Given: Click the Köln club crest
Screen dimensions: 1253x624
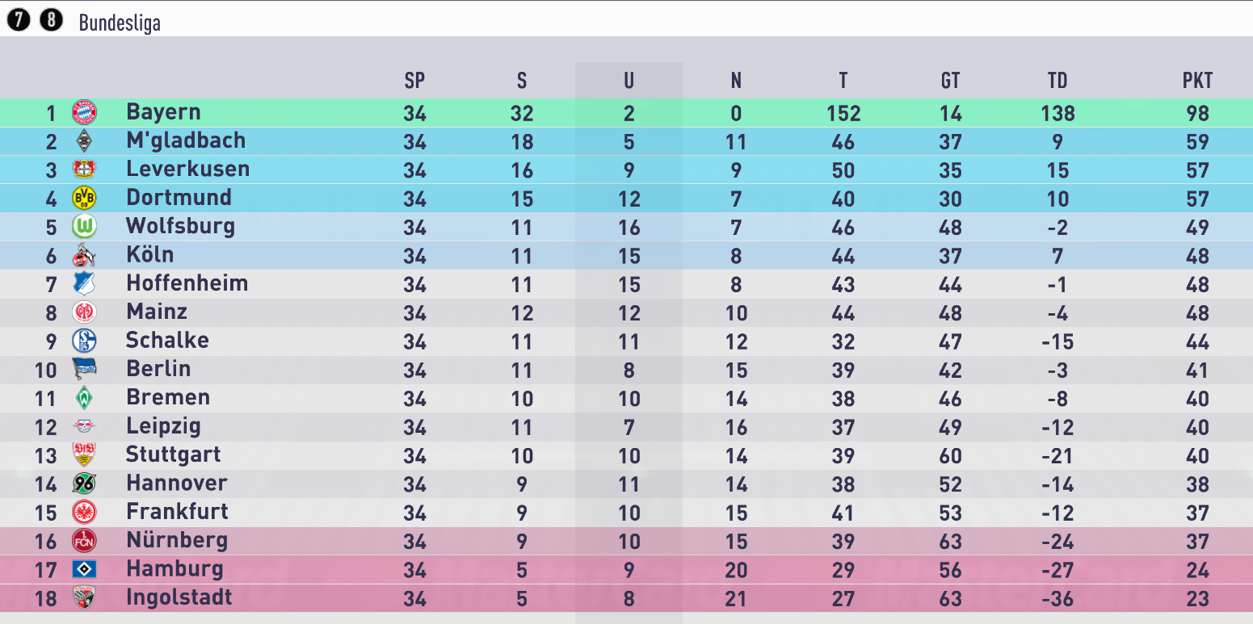Looking at the screenshot, I should point(84,255).
